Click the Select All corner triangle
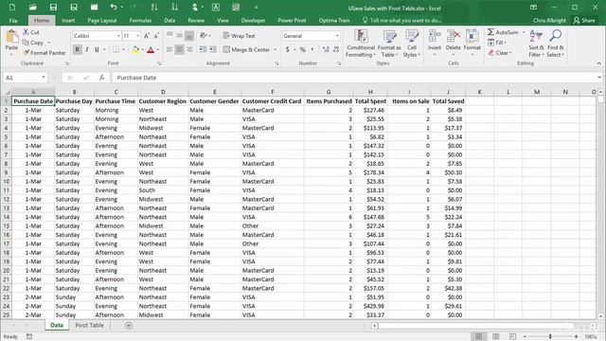The width and height of the screenshot is (606, 341). [7, 92]
